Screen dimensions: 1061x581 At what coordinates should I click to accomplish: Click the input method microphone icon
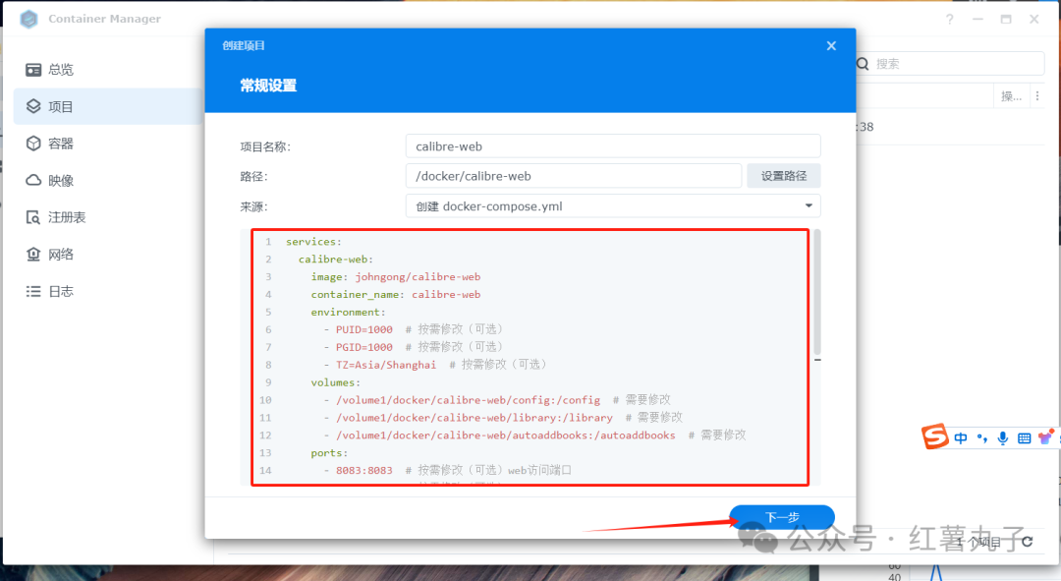click(1003, 438)
